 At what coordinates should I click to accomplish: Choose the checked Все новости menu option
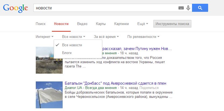tap(72, 45)
